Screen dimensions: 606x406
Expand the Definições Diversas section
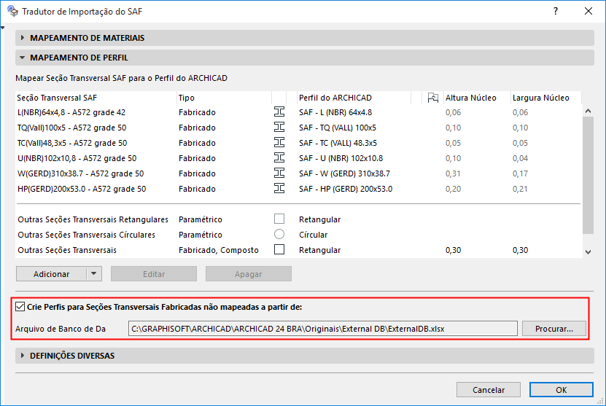click(23, 356)
